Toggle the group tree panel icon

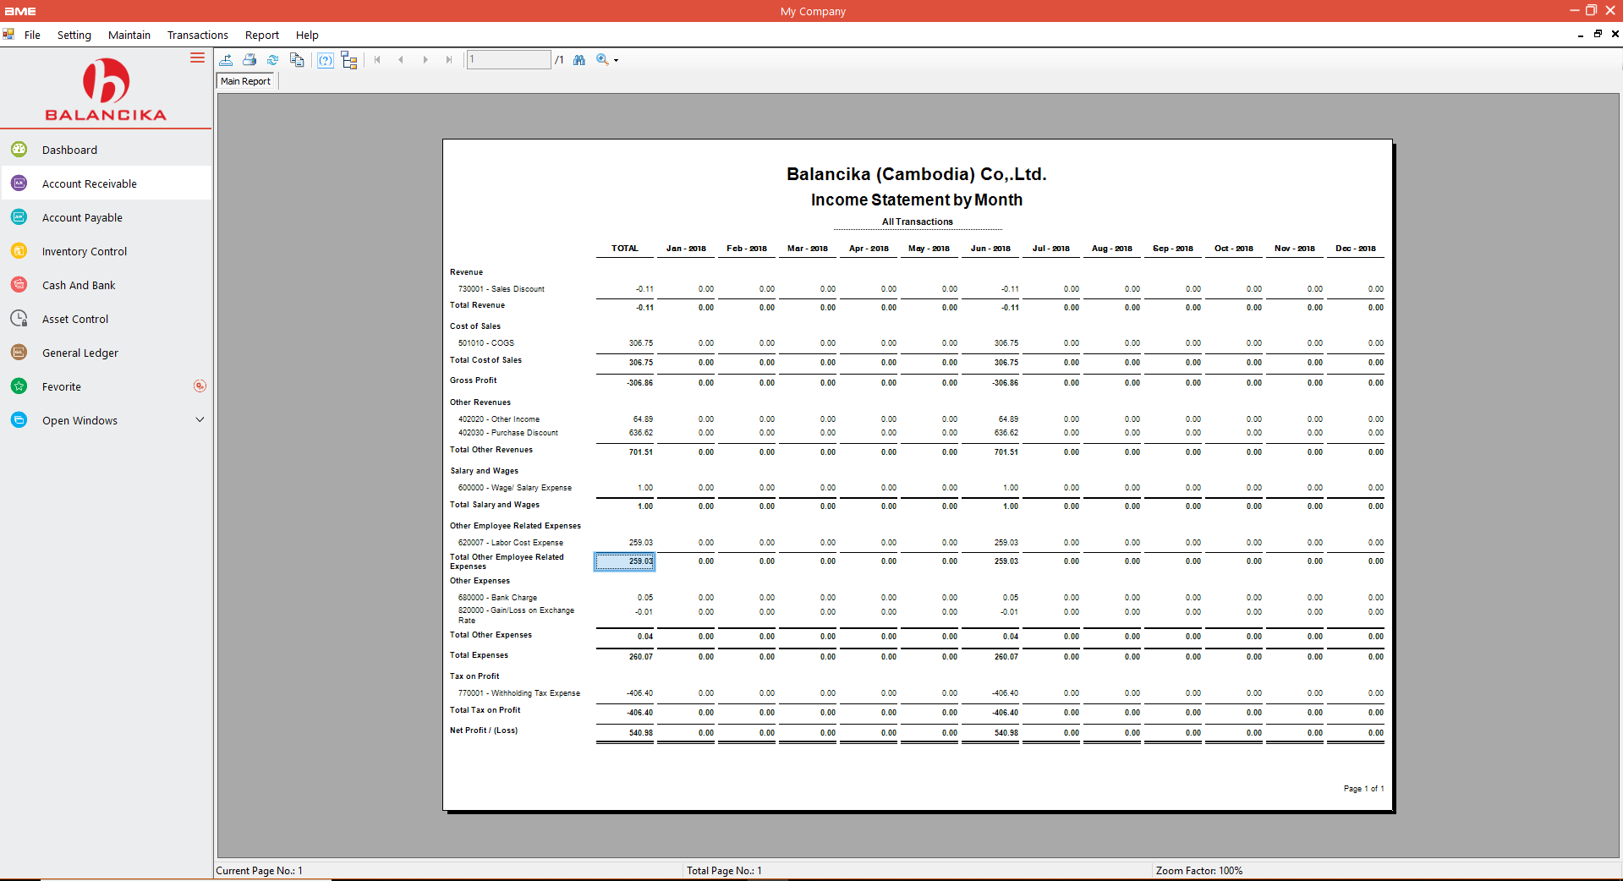(349, 60)
